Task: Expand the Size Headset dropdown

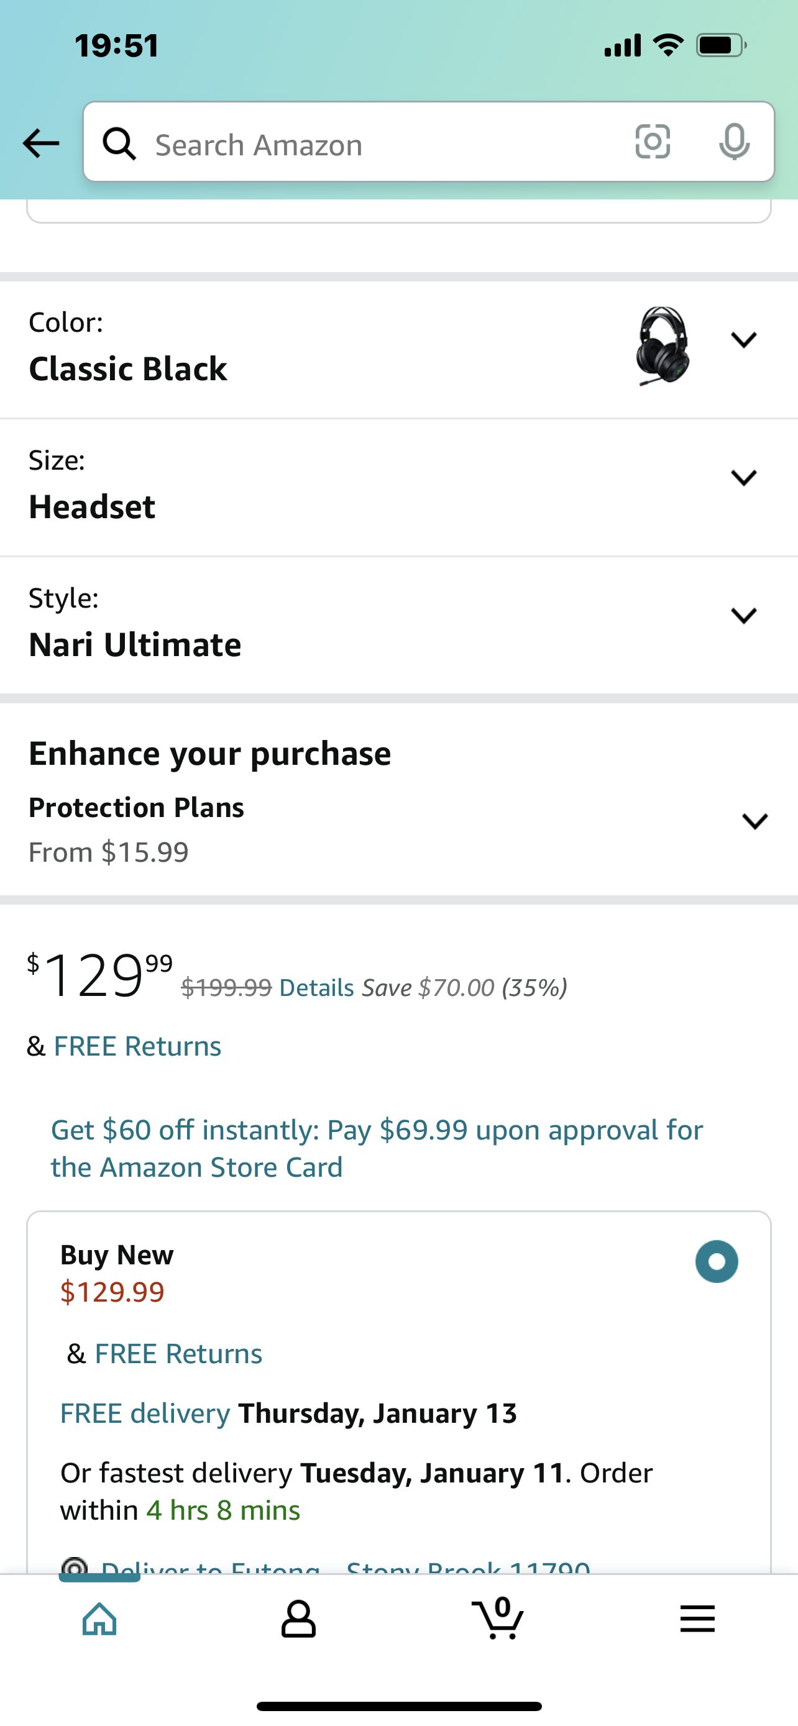Action: pyautogui.click(x=744, y=478)
